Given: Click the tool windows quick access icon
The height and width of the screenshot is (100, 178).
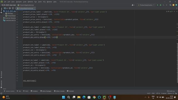Looking at the screenshot, I should (x=1, y=93).
